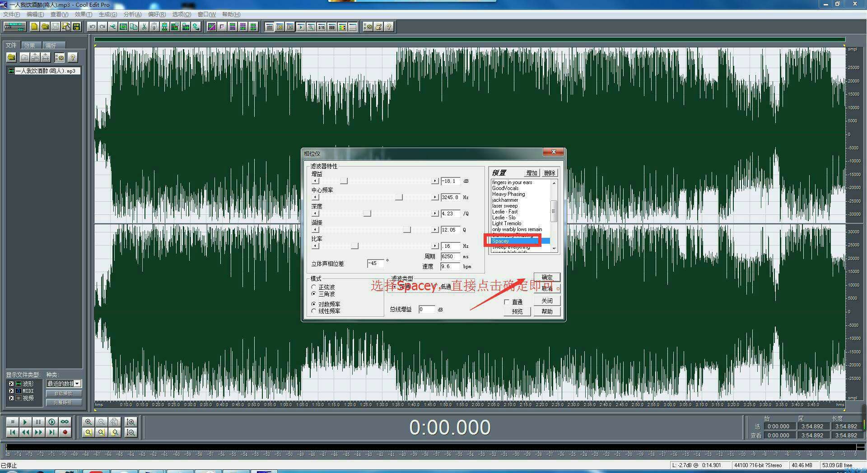The width and height of the screenshot is (867, 473).
Task: Click the Save file toolbar icon
Action: [55, 27]
